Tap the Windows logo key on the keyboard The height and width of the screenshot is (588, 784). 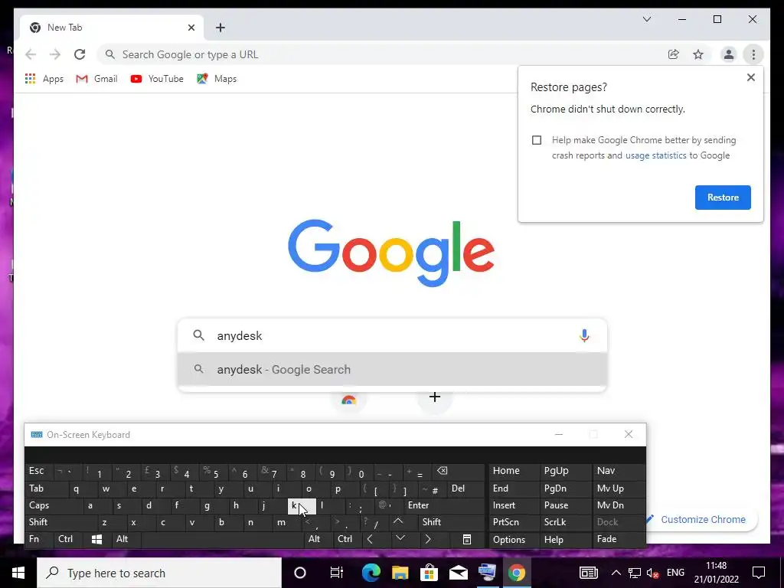pyautogui.click(x=97, y=540)
